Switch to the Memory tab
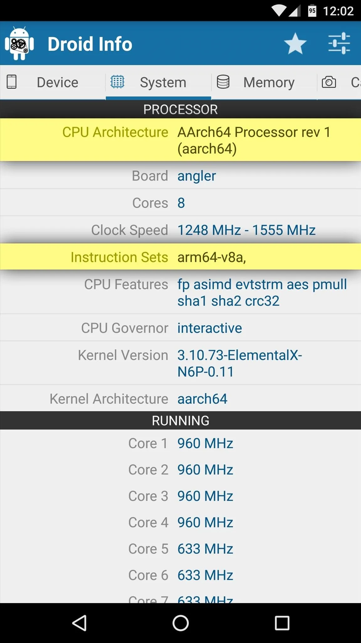The image size is (361, 643). coord(264,83)
